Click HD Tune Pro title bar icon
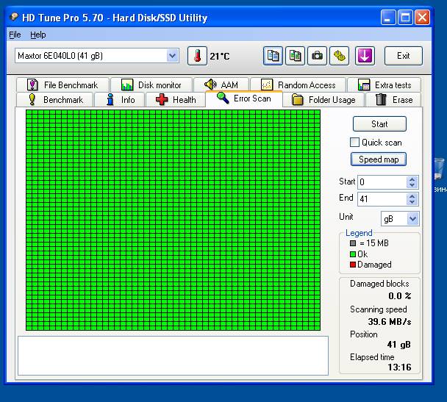Image resolution: width=447 pixels, height=402 pixels. click(14, 17)
